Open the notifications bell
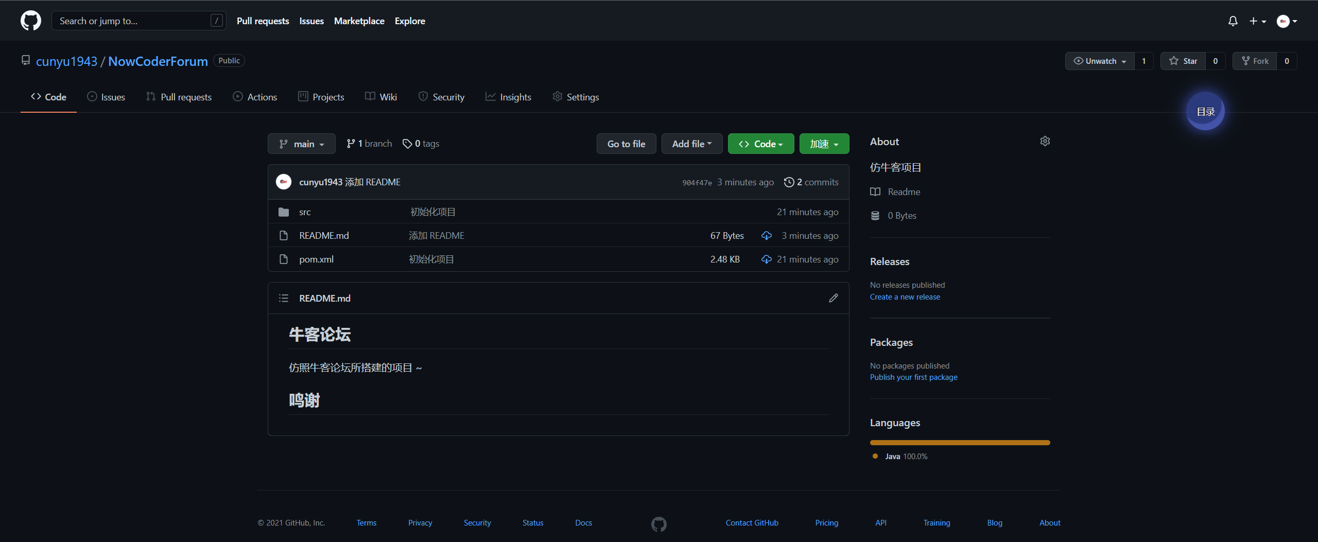Viewport: 1318px width, 542px height. point(1233,21)
